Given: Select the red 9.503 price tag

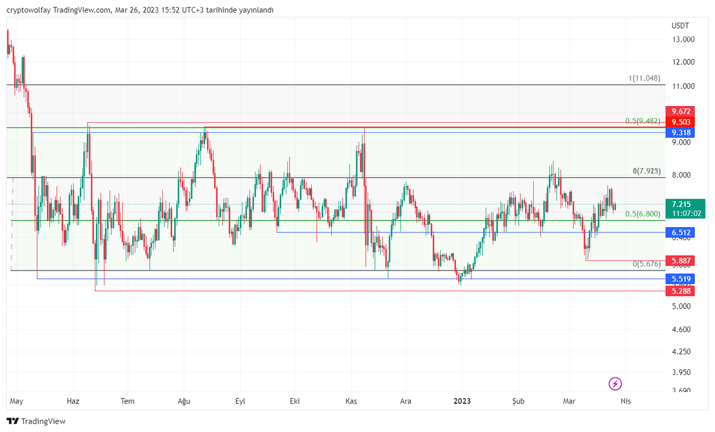Looking at the screenshot, I should [680, 122].
